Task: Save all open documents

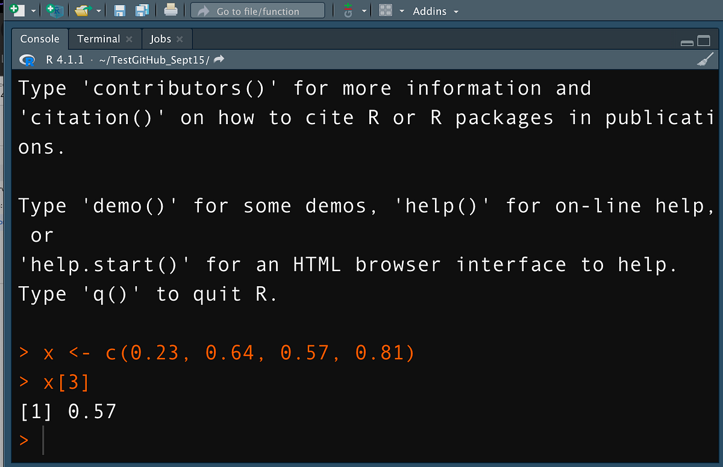Action: (x=140, y=10)
